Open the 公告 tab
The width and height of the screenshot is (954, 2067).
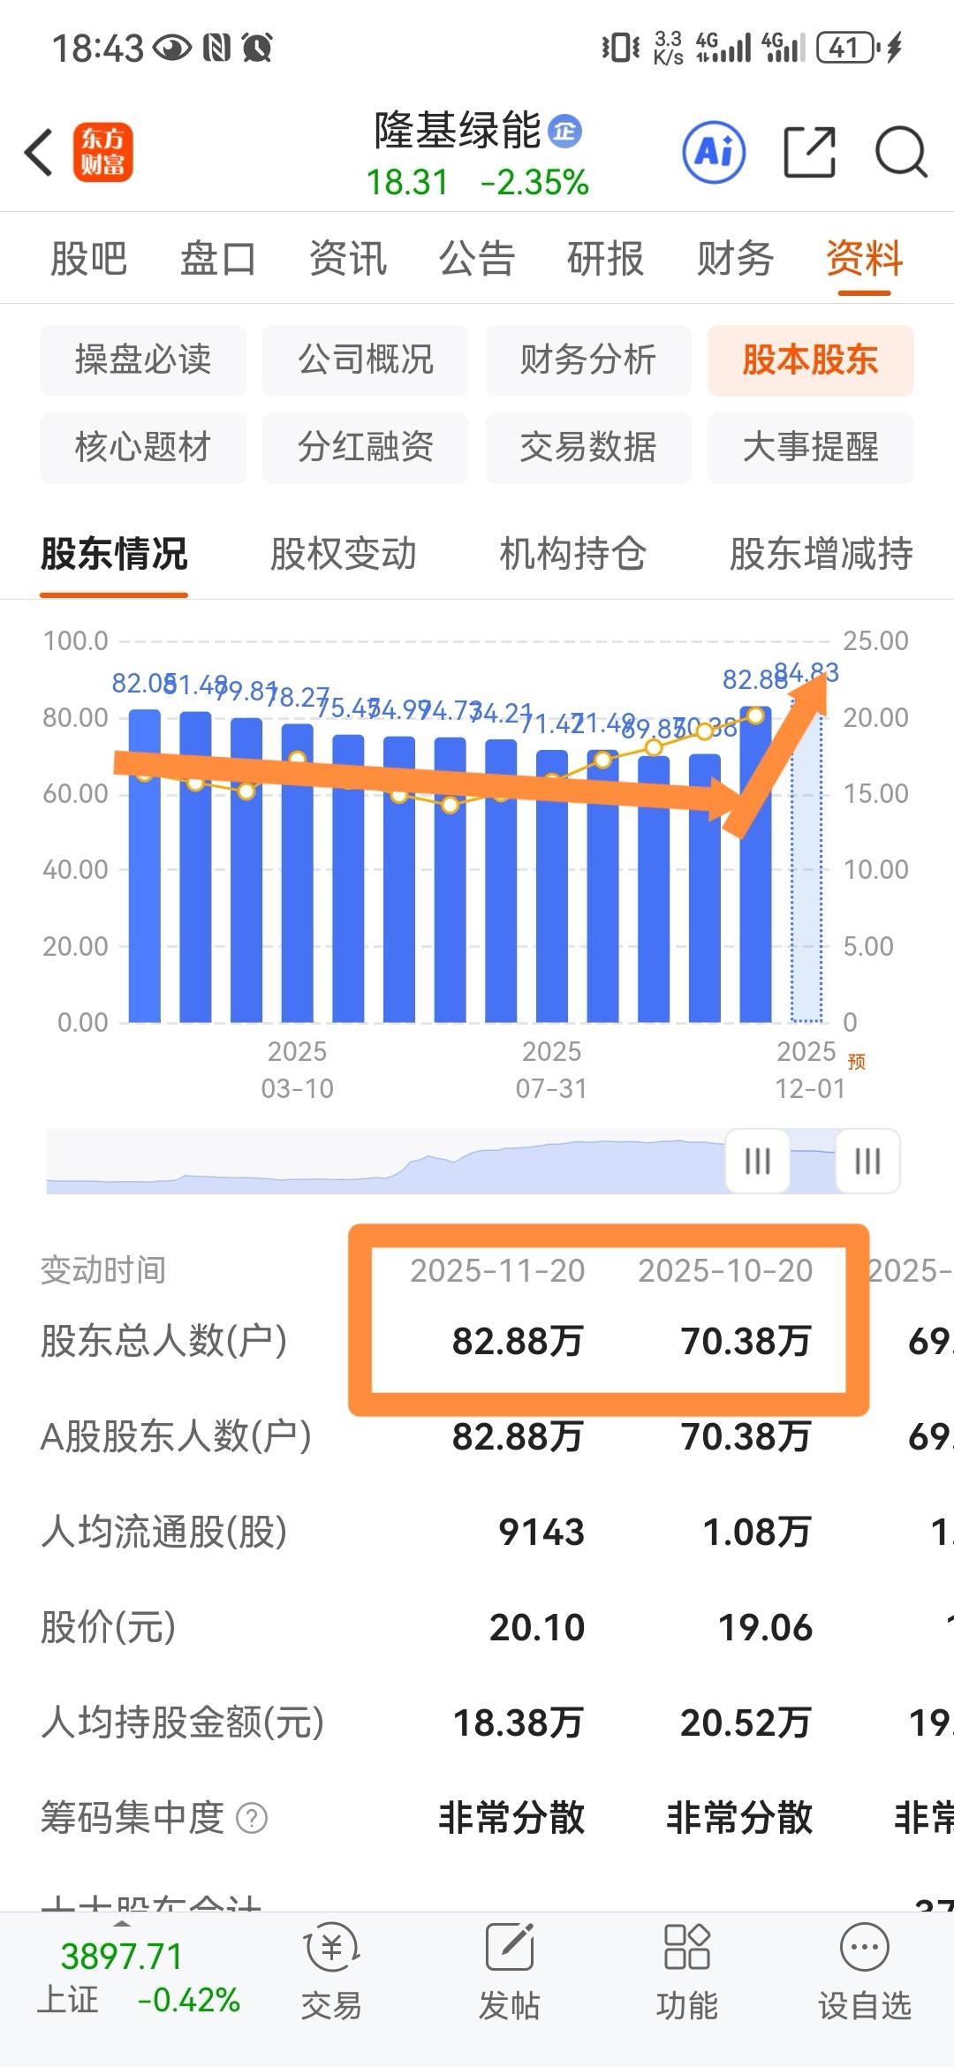(476, 259)
